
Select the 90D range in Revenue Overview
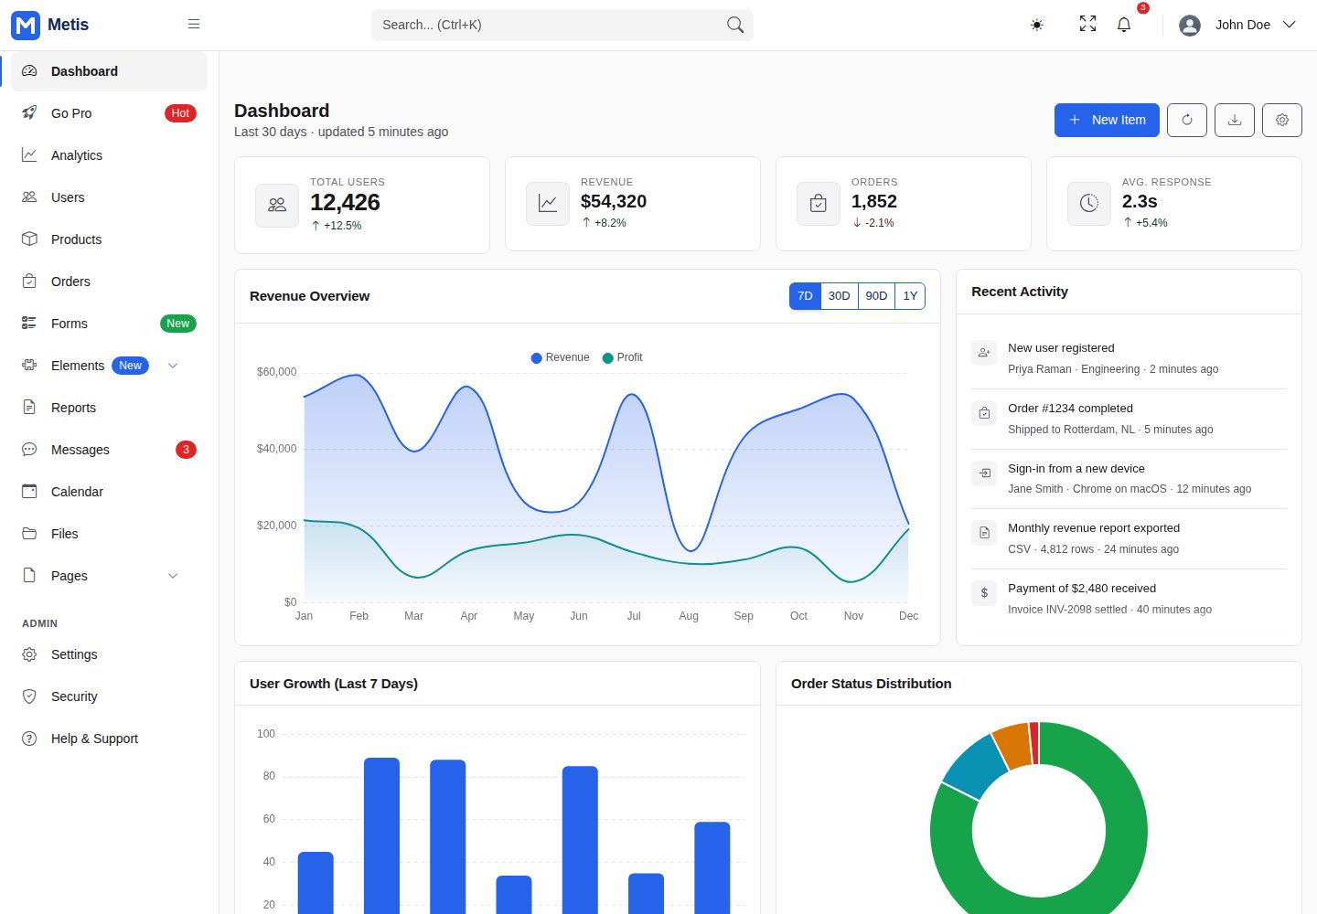876,296
